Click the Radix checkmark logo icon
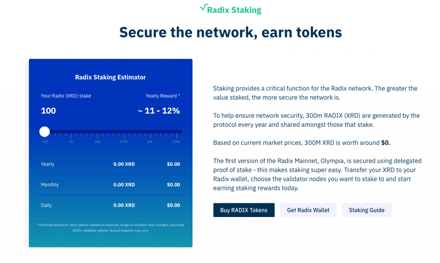 pos(203,7)
